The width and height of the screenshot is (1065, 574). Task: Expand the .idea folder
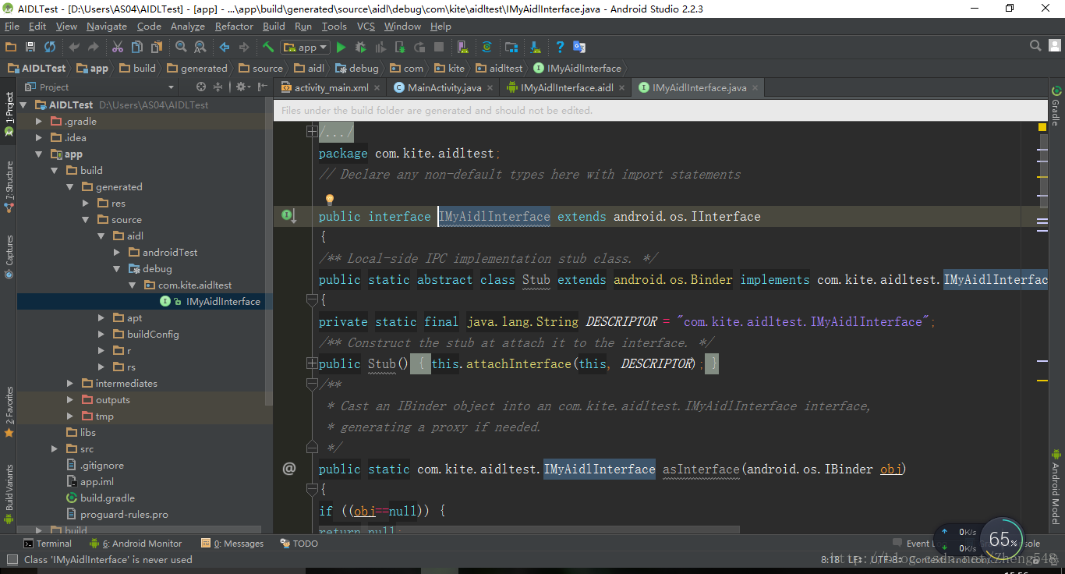pos(39,138)
